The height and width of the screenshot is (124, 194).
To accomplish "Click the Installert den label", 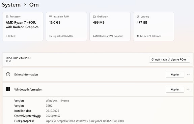I will click(23, 111).
